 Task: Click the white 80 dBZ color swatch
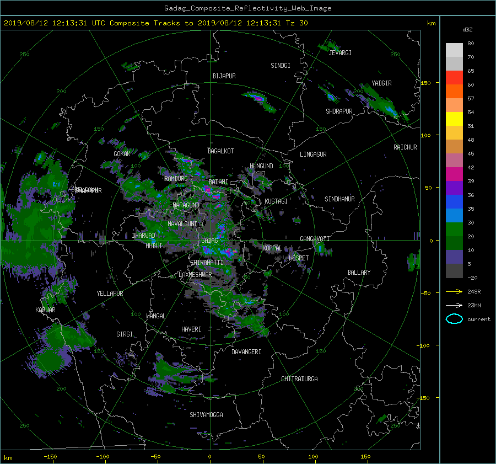coord(454,50)
